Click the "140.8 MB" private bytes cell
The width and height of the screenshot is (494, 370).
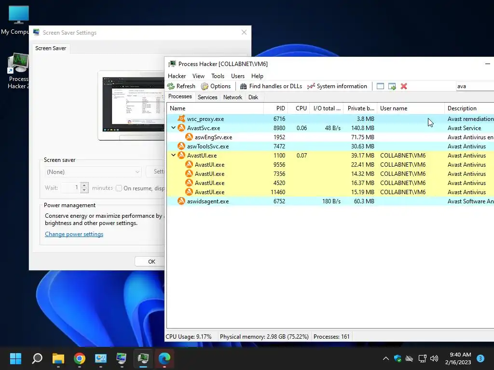362,128
